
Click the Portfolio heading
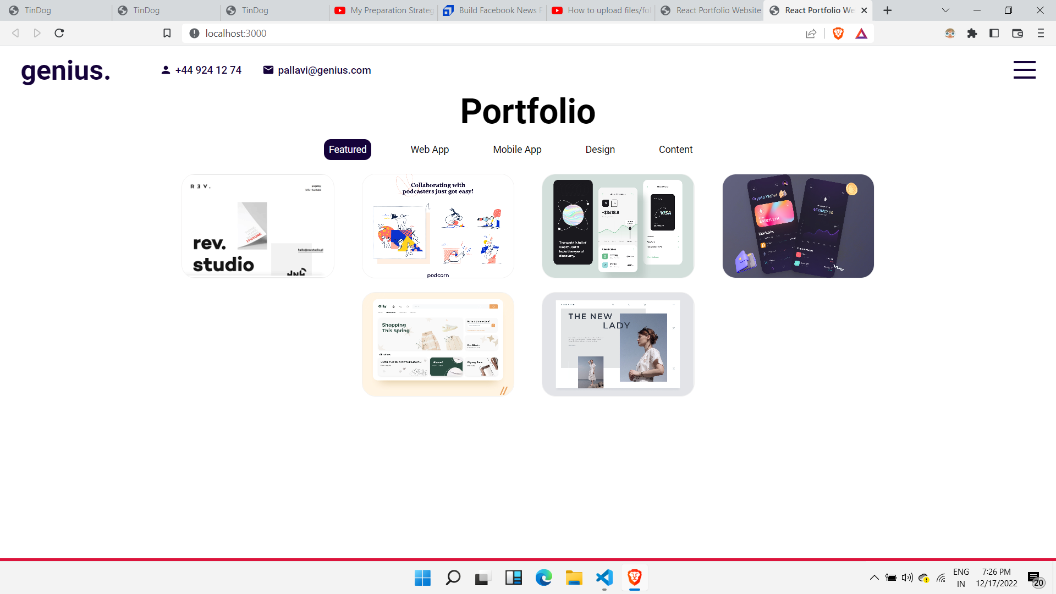pyautogui.click(x=528, y=111)
